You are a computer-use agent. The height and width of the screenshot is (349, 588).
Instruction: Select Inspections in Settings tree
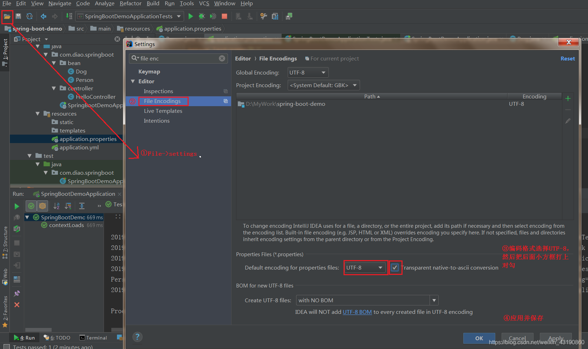tap(158, 91)
